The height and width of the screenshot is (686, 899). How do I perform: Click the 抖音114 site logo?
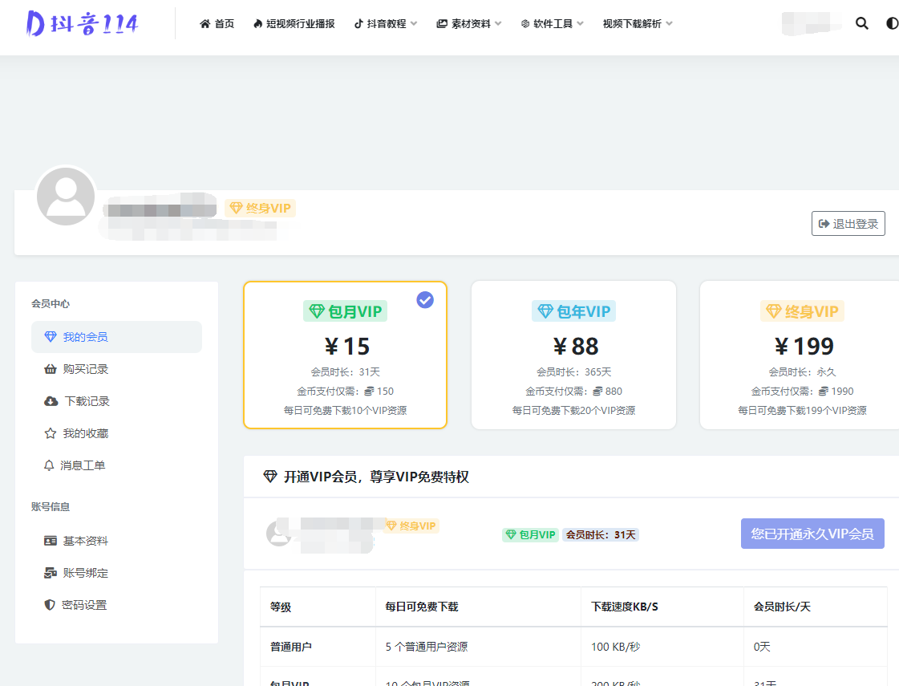coord(82,23)
